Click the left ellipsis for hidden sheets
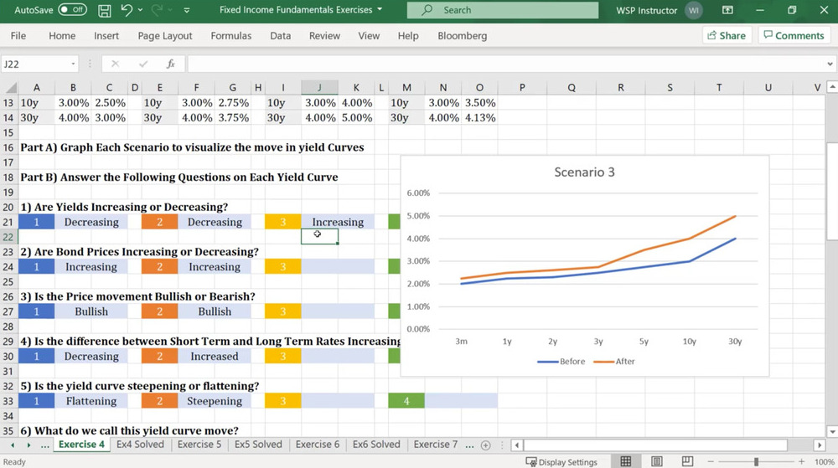The image size is (838, 468). [x=45, y=445]
